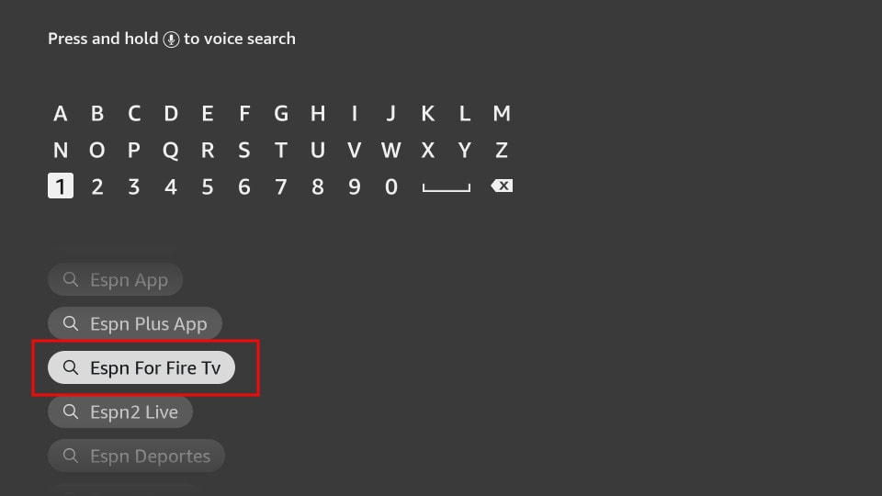Viewport: 882px width, 496px height.
Task: Tap the letter E key
Action: [208, 114]
